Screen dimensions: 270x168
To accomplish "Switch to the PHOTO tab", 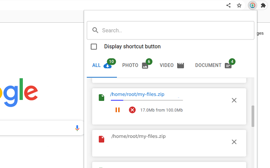I will click(135, 66).
